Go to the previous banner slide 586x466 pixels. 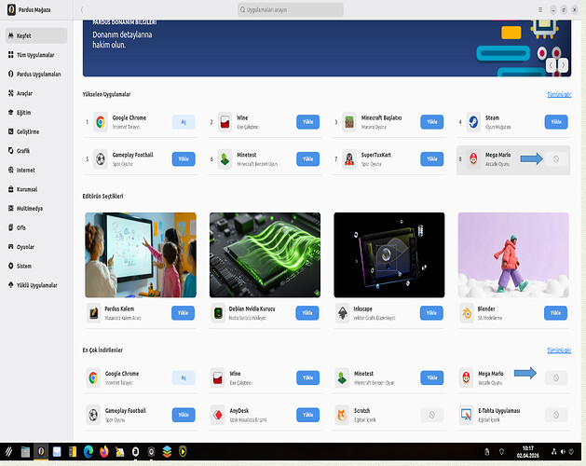552,65
